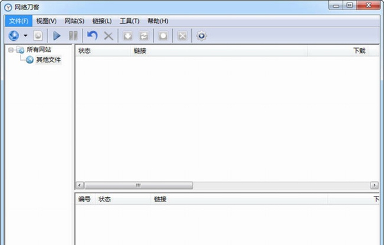Open the 帮助(H) menu
The image size is (384, 245).
[x=157, y=21]
